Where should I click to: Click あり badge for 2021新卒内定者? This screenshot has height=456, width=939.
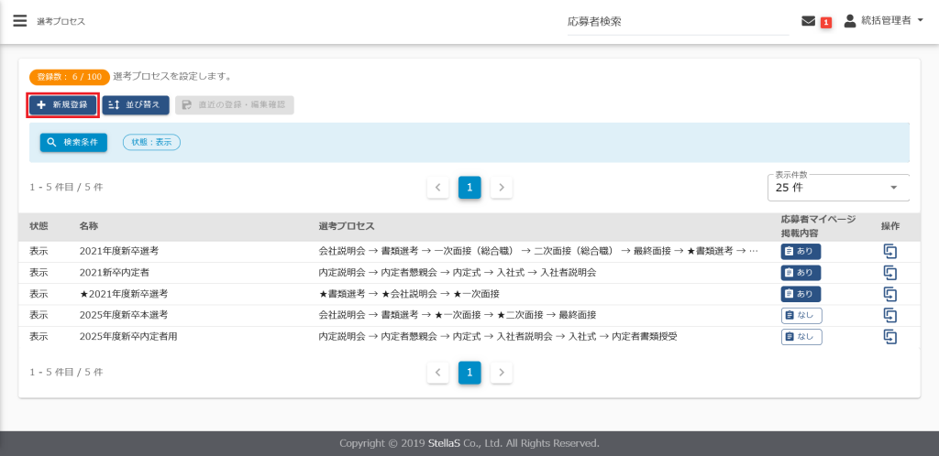[x=801, y=273]
